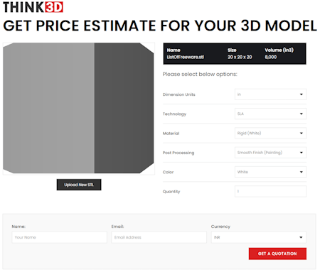Click the 'Get Price Estimate For Your 3D Model' heading
Image resolution: width=320 pixels, height=272 pixels.
[x=160, y=26]
